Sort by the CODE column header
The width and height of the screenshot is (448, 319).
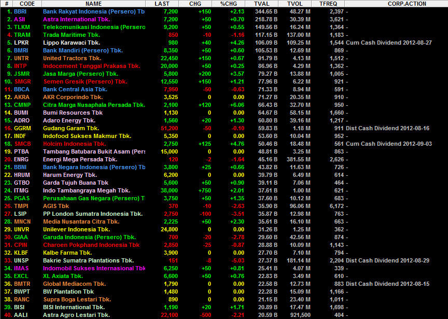[x=27, y=4]
